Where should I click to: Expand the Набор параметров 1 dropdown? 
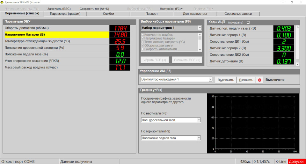click(200, 28)
